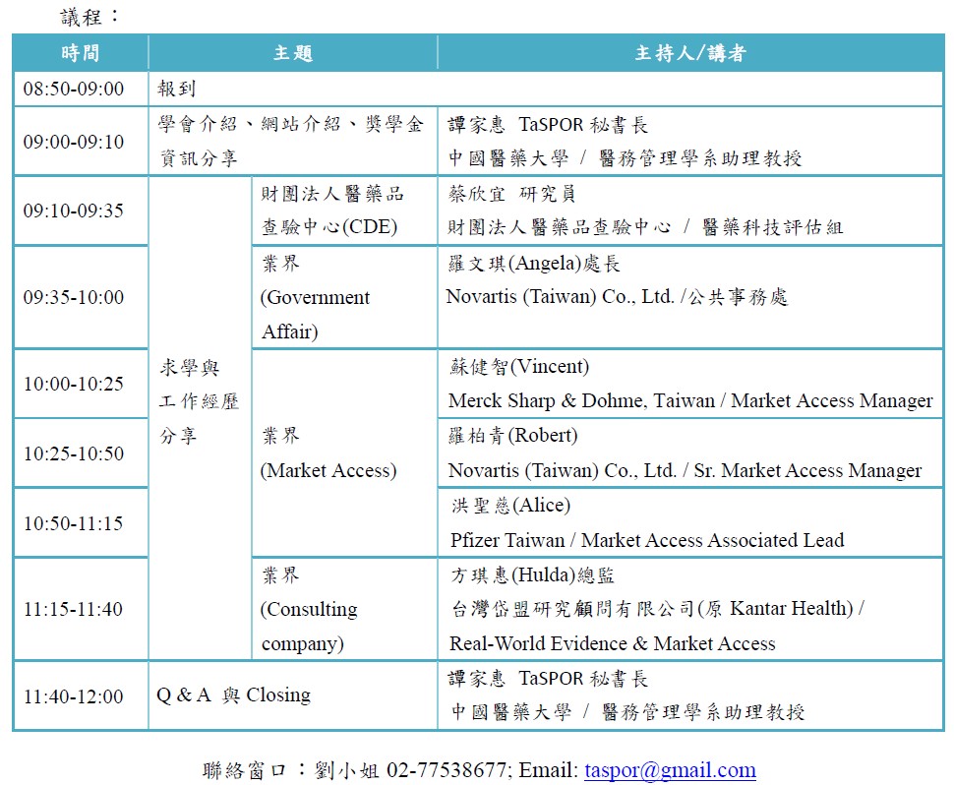Image resolution: width=954 pixels, height=785 pixels.
Task: Select the 學會介紹、網站介紹、獎學金 topic text
Action: tap(290, 124)
